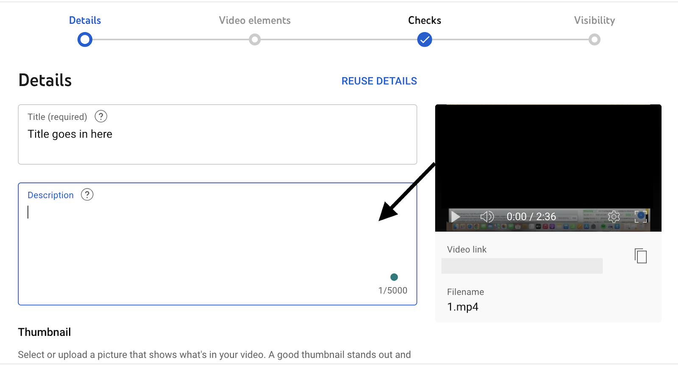The width and height of the screenshot is (678, 365).
Task: Select the Checks checkmark circle
Action: point(425,40)
